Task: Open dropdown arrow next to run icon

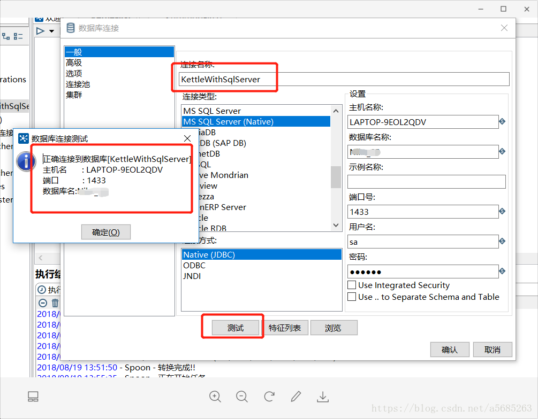Action: click(x=52, y=31)
